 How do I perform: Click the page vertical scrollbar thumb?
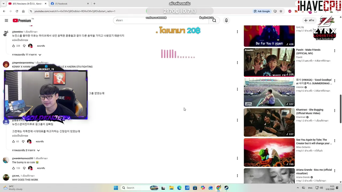click(340, 109)
